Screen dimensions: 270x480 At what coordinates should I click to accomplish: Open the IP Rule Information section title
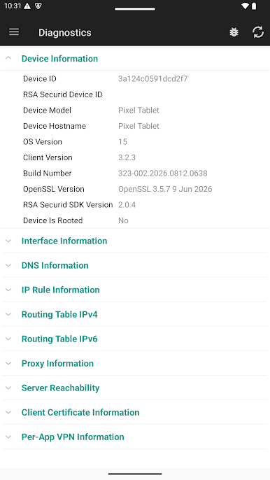click(61, 290)
